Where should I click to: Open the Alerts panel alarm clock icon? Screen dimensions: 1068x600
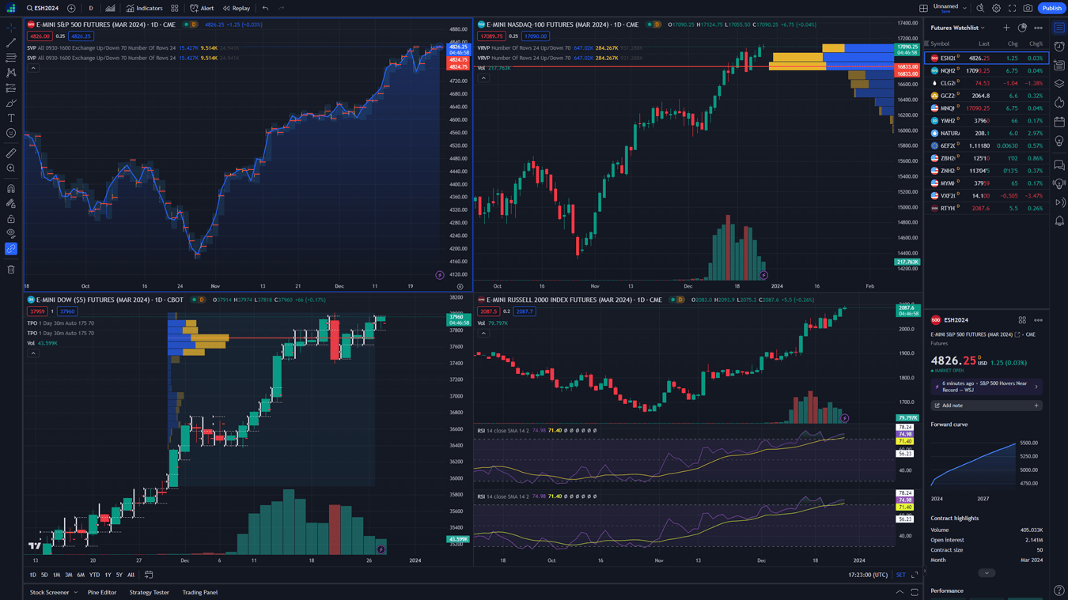click(x=1059, y=47)
